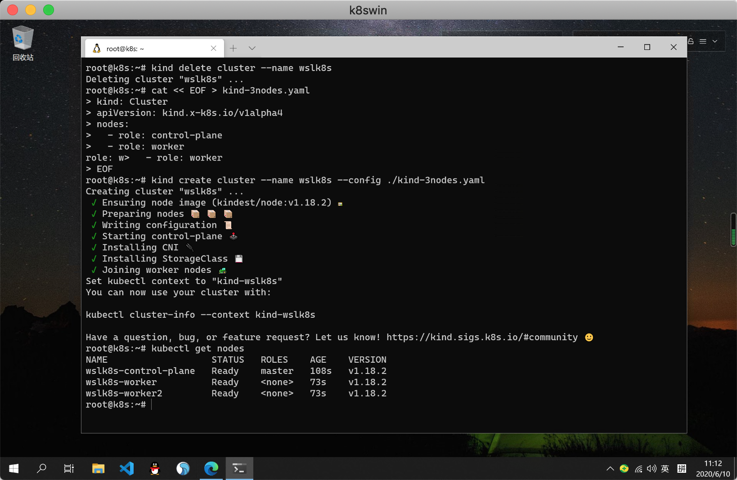
Task: Expand the chevron next to hamburger menu
Action: [x=715, y=41]
